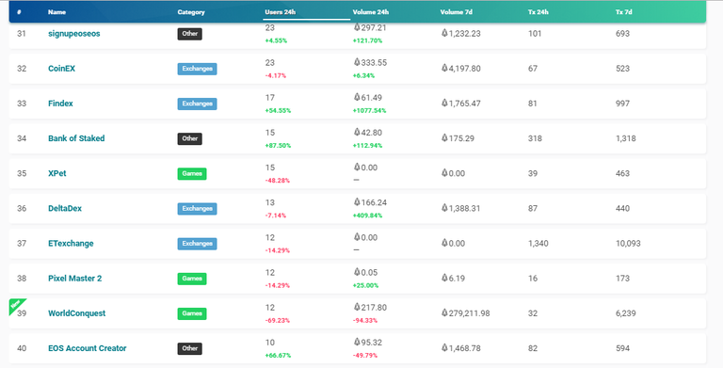Click Other badge for EOS Account Creator
Viewport: 723px width, 368px height.
click(x=189, y=349)
